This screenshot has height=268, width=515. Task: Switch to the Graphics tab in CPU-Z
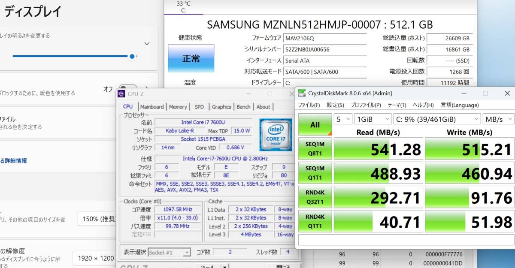point(221,107)
